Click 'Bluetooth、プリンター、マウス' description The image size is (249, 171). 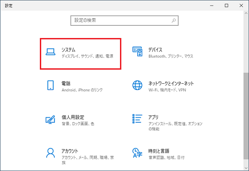click(x=171, y=56)
